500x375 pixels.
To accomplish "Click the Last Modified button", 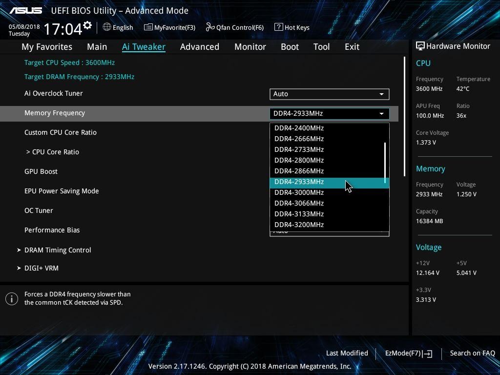I will (x=347, y=353).
